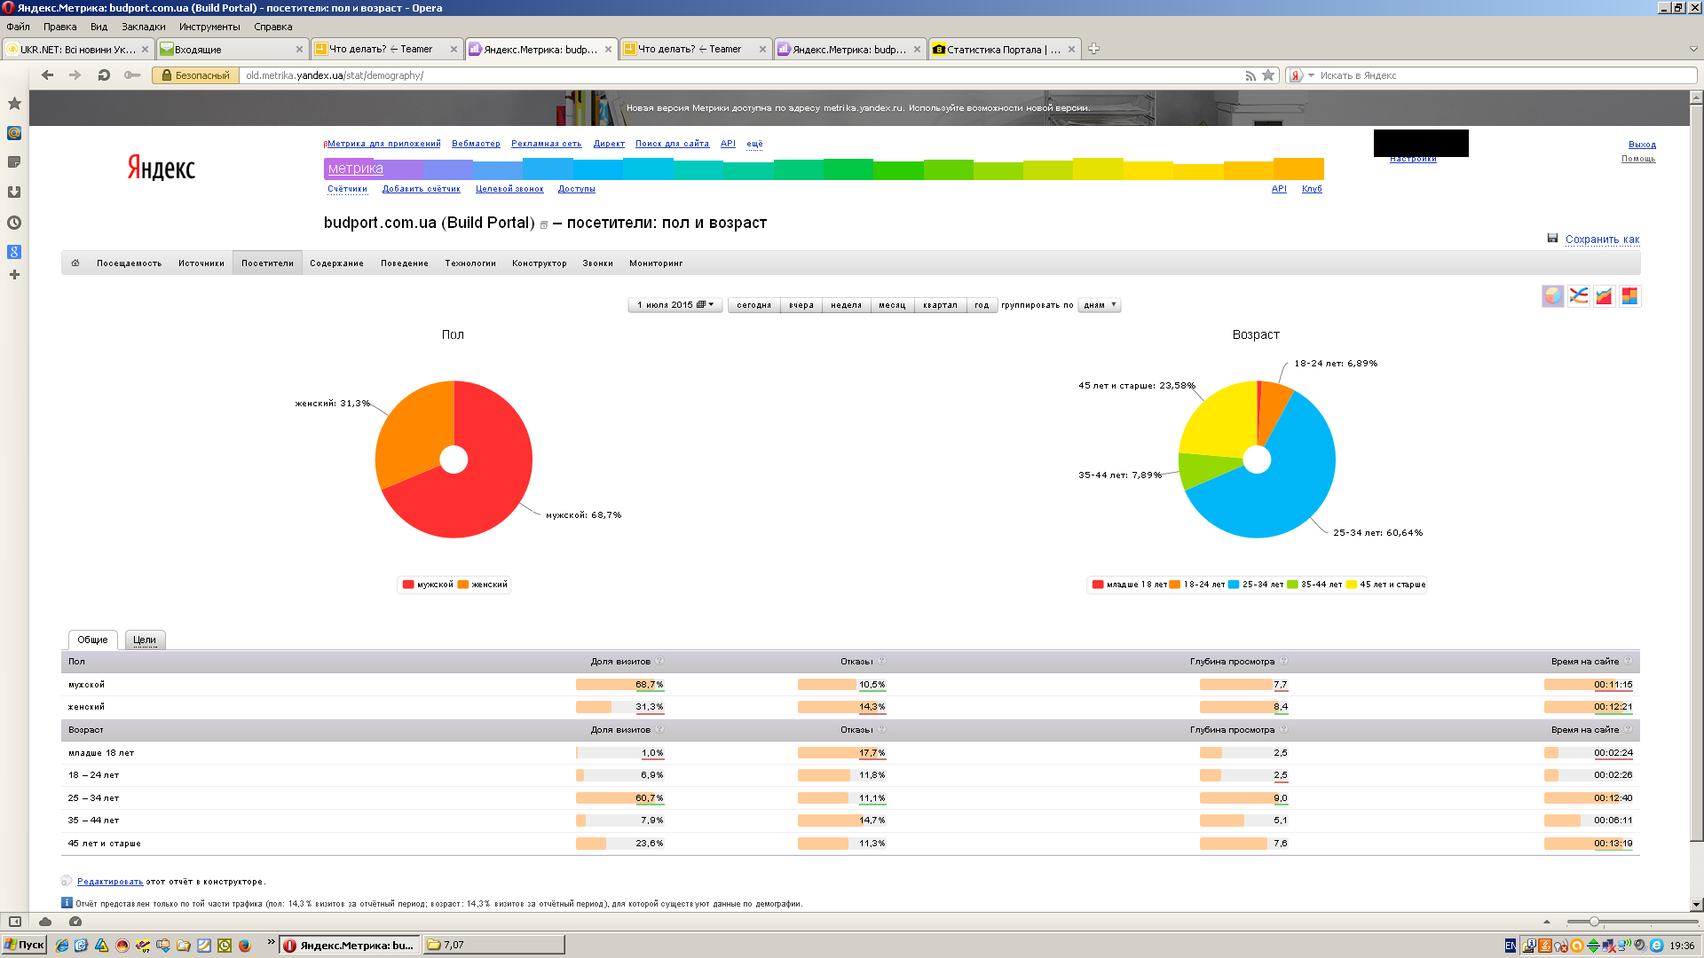
Task: Reload the page with refresh icon
Action: pyautogui.click(x=104, y=75)
